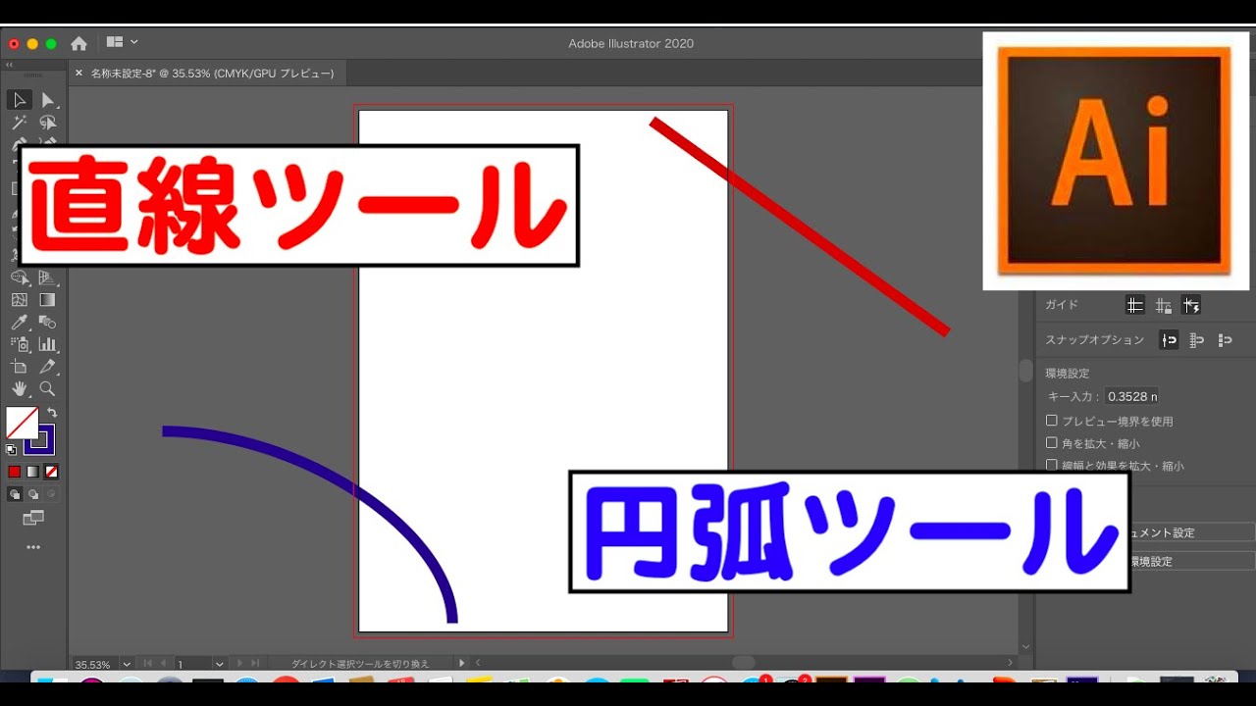Click the ドキュメント設定 button
Viewport: 1256px width, 706px height.
(x=1193, y=532)
